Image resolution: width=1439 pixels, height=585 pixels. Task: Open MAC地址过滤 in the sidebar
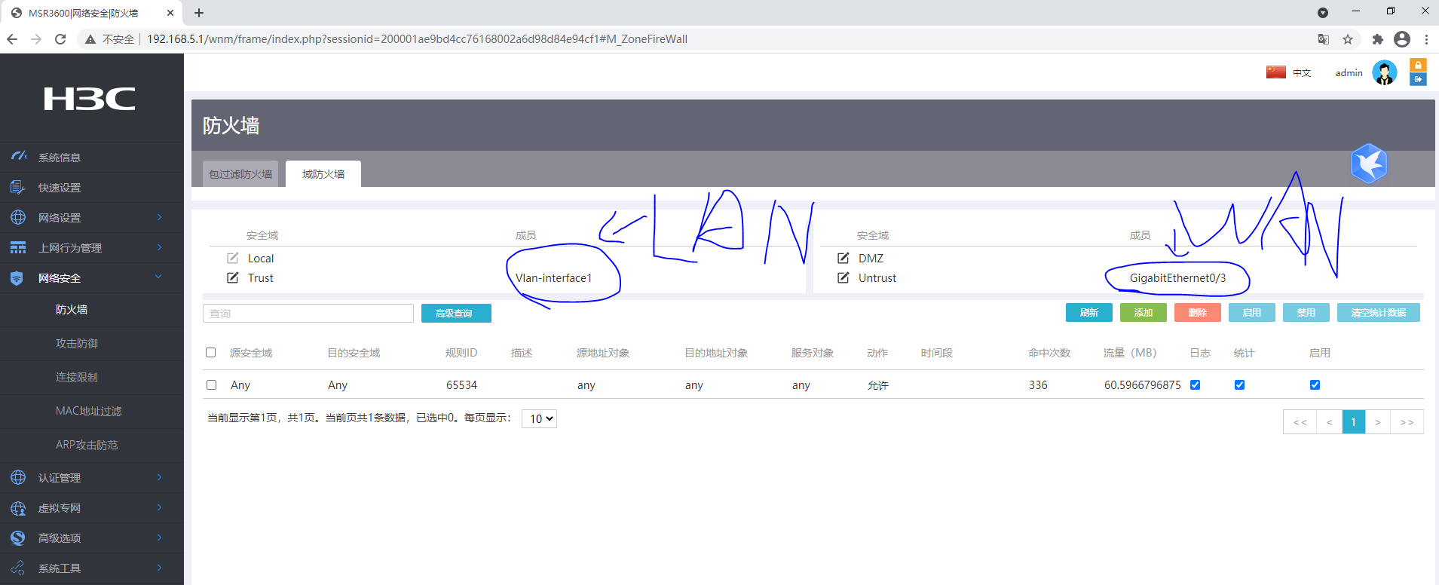89,411
